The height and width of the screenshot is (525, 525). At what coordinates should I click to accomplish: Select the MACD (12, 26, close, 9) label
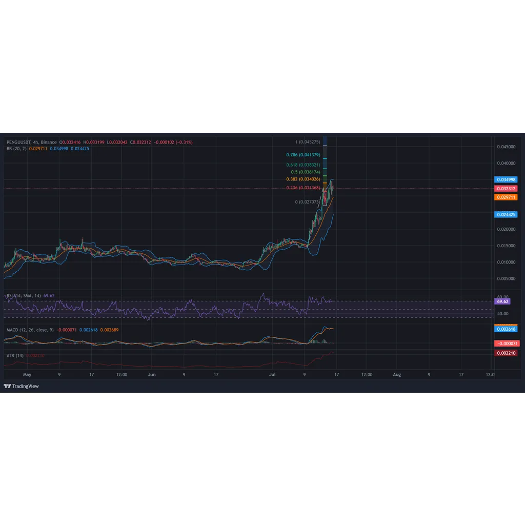[x=30, y=330]
